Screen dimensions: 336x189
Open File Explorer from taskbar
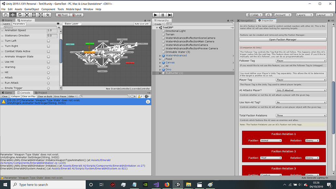189,185
